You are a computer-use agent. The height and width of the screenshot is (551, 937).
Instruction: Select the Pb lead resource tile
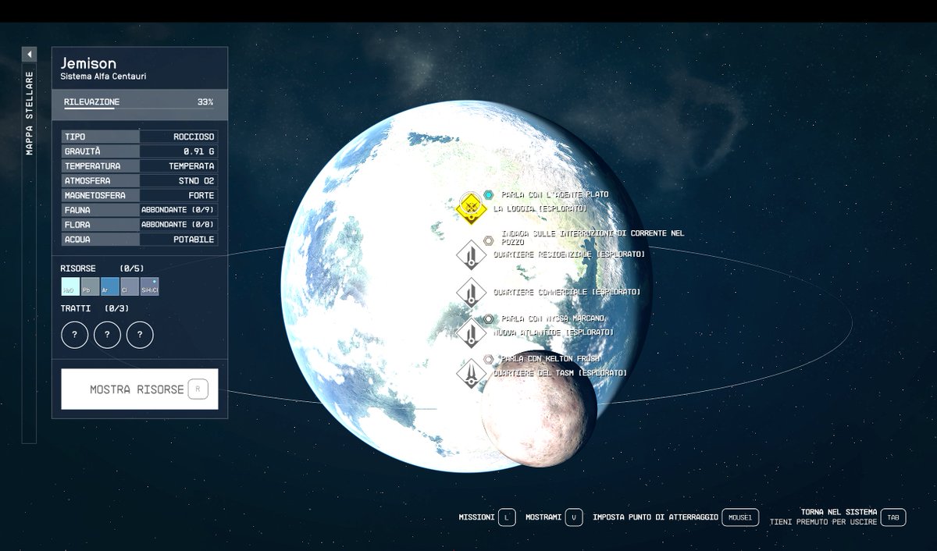coord(90,286)
